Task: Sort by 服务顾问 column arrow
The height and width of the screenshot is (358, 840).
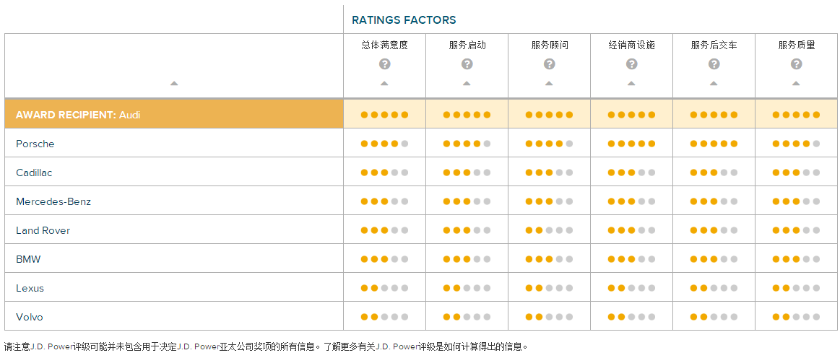Action: click(549, 84)
